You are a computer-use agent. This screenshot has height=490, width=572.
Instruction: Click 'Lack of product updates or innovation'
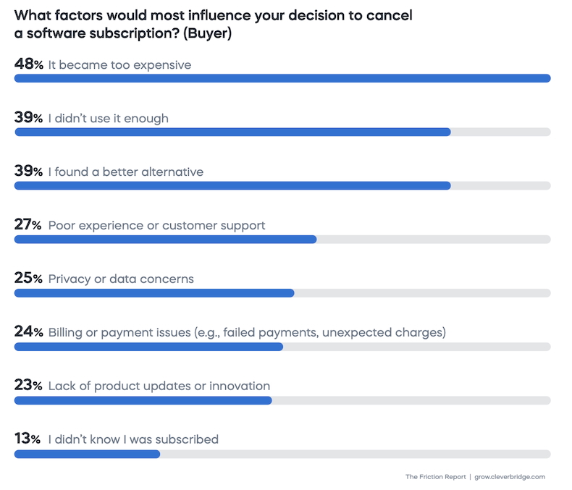pyautogui.click(x=159, y=386)
